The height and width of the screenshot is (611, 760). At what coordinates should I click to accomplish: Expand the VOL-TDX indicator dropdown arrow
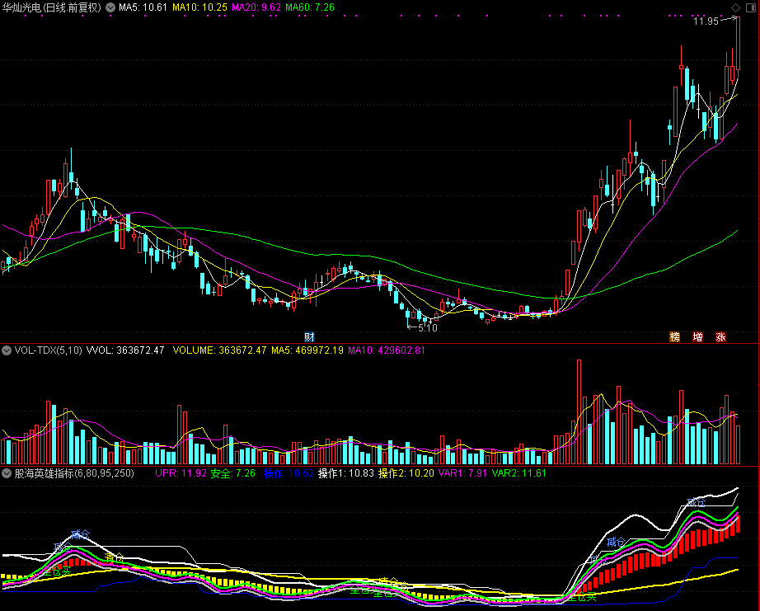pos(7,350)
